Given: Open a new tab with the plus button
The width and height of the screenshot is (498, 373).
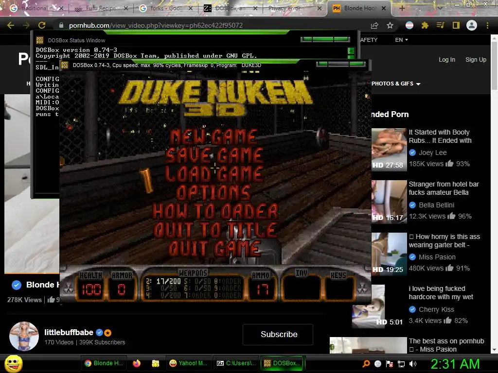Looking at the screenshot, I should click(x=402, y=8).
